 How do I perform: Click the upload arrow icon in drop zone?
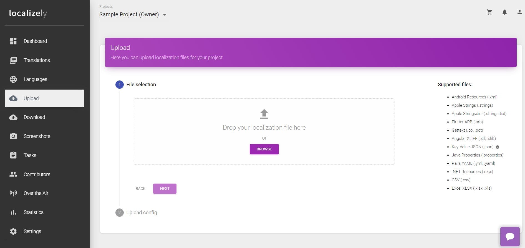click(264, 114)
